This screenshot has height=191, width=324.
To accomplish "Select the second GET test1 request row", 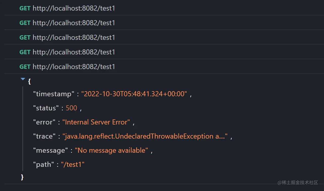I will tap(164, 23).
